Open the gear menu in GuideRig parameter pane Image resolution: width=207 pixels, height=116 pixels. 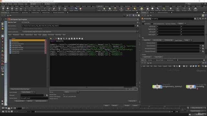[x=195, y=19]
